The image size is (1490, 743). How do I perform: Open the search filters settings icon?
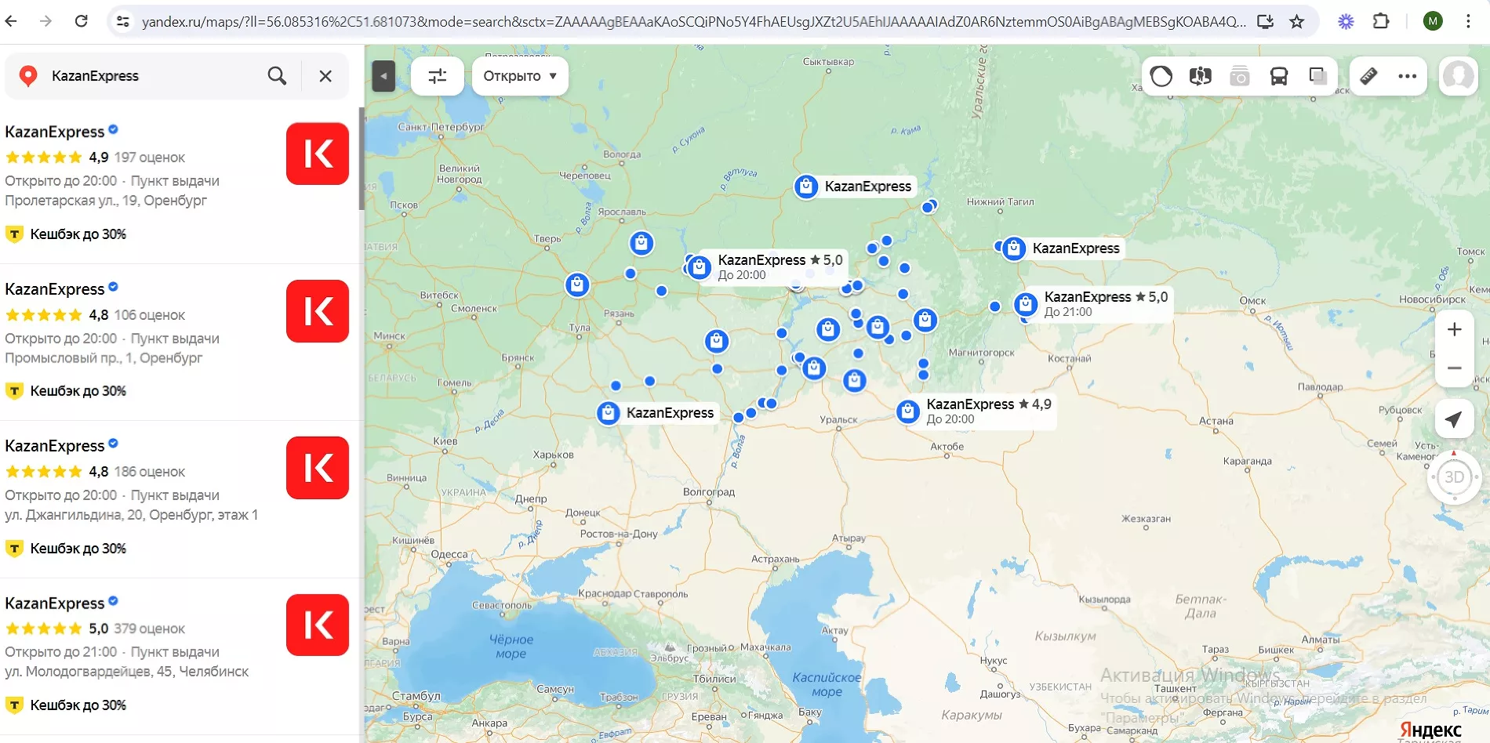click(437, 76)
